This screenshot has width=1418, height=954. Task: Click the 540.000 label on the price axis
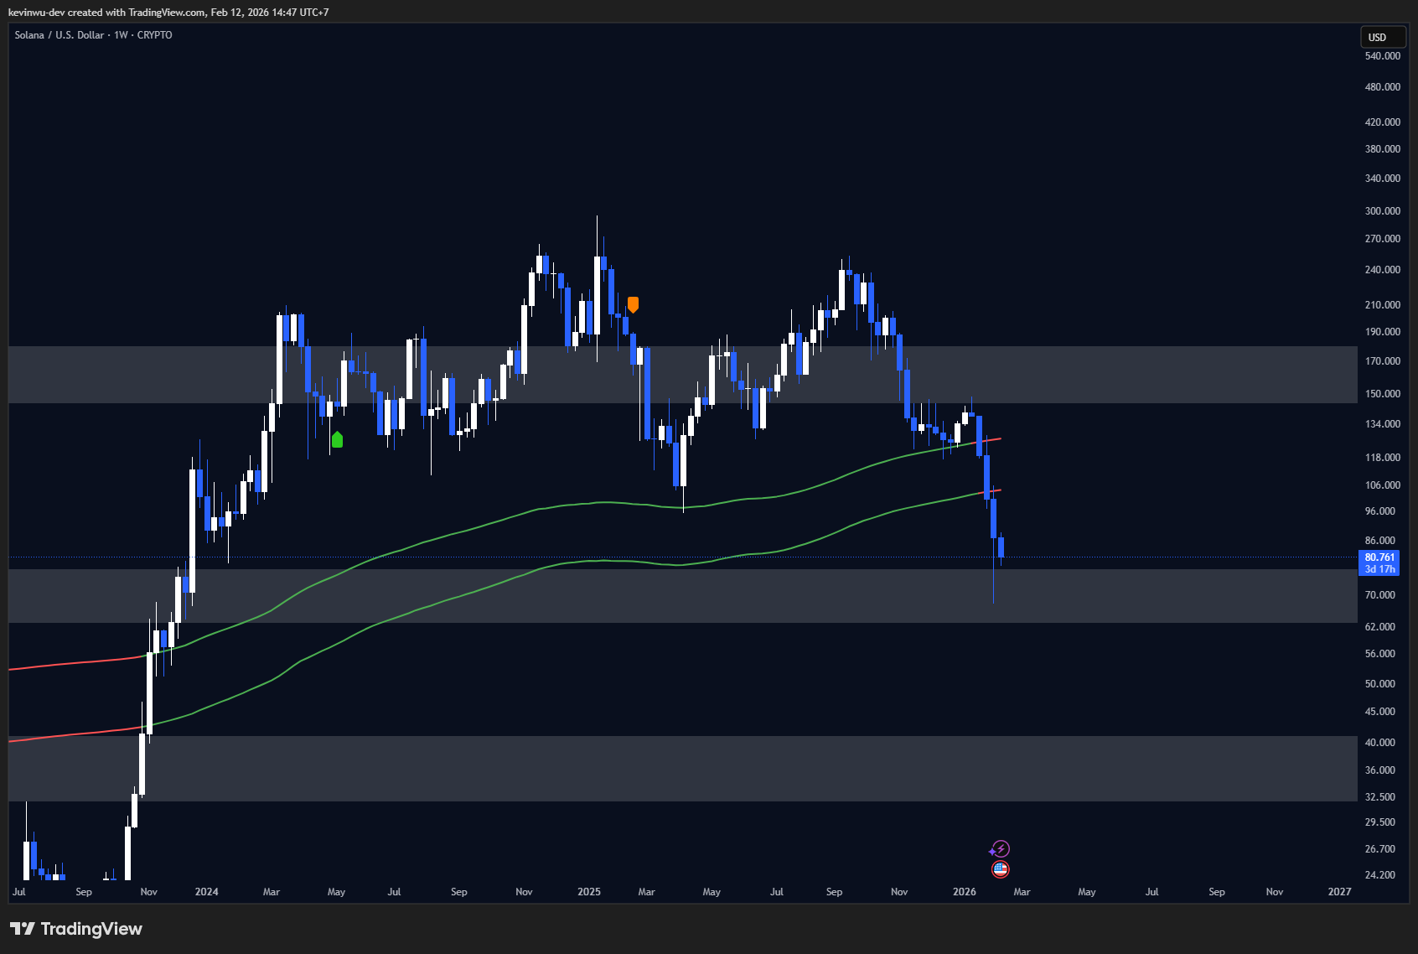(1382, 56)
